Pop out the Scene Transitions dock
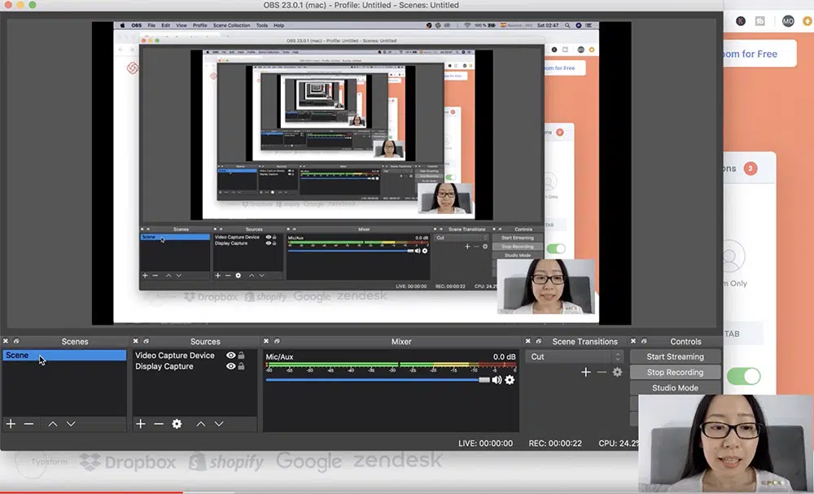 [x=538, y=341]
